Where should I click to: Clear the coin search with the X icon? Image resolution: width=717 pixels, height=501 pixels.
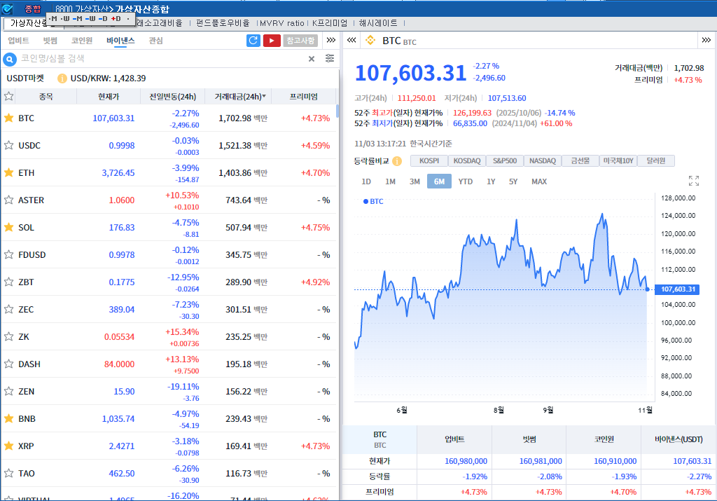(x=312, y=59)
